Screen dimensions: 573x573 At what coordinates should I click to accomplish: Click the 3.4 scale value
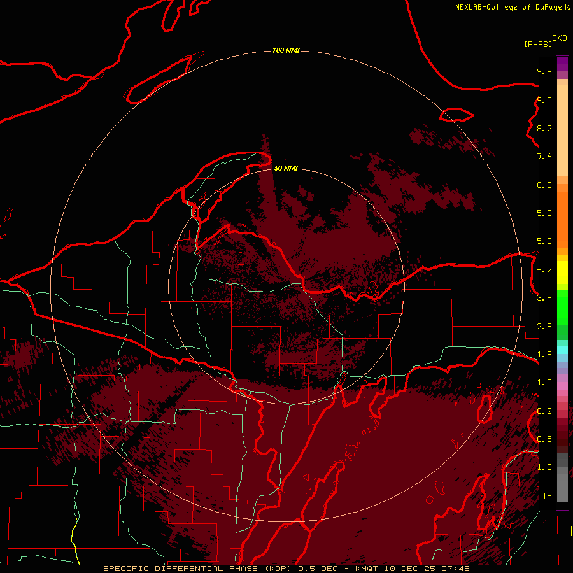[x=544, y=297]
